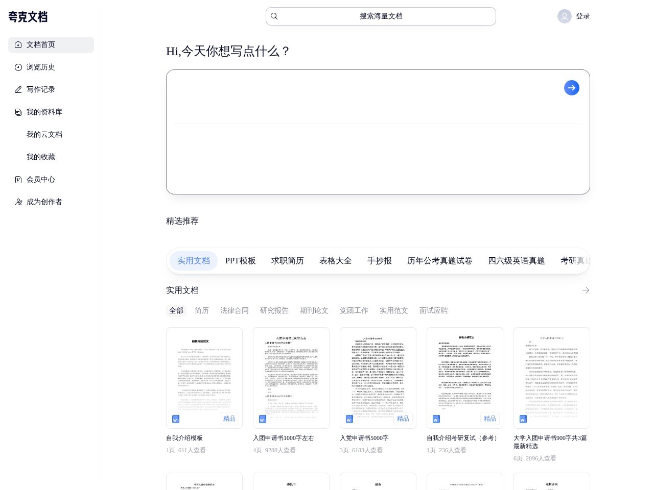Filter documents by 法律合同
The image size is (654, 490).
[235, 310]
